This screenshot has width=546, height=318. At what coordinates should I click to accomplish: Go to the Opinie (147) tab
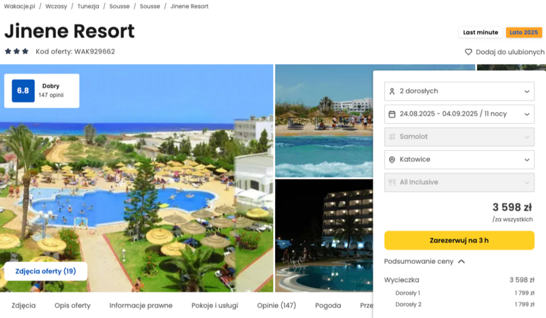pyautogui.click(x=276, y=306)
